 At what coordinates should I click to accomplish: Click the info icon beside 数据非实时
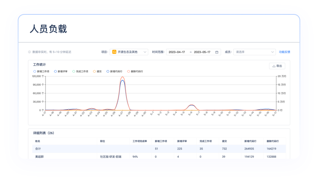(30, 52)
